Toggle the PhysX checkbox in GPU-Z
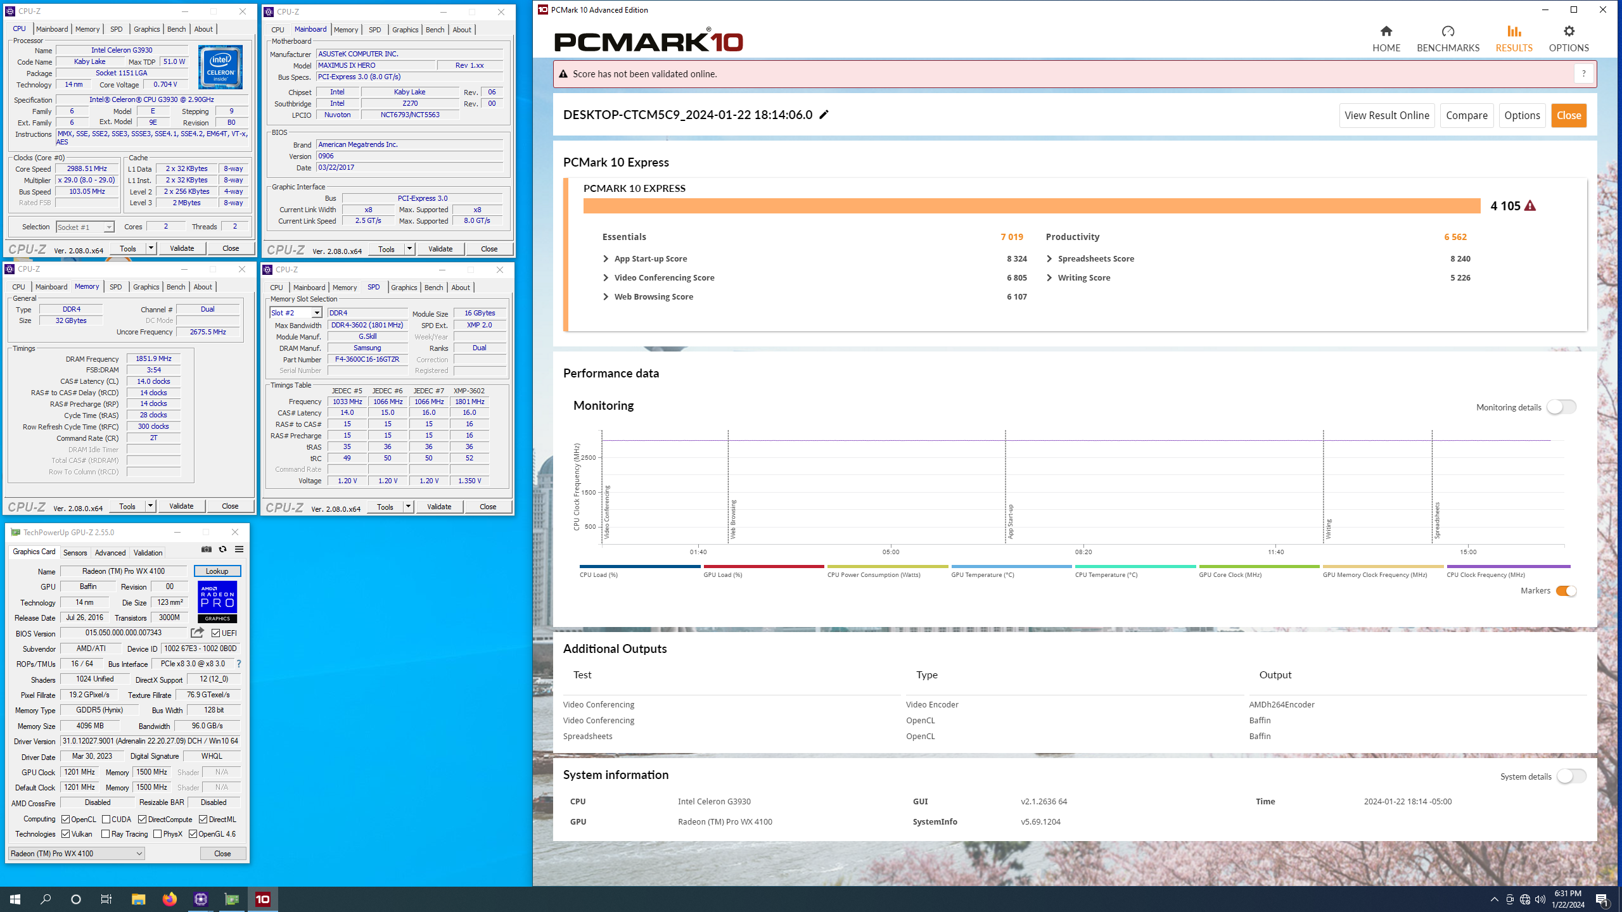 [x=157, y=834]
